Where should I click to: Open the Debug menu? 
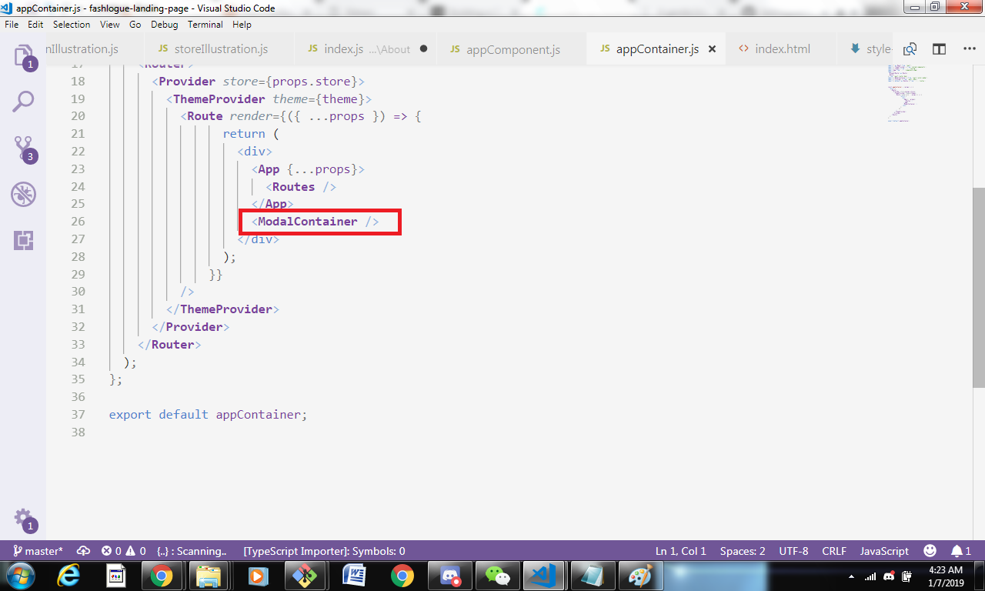[164, 25]
